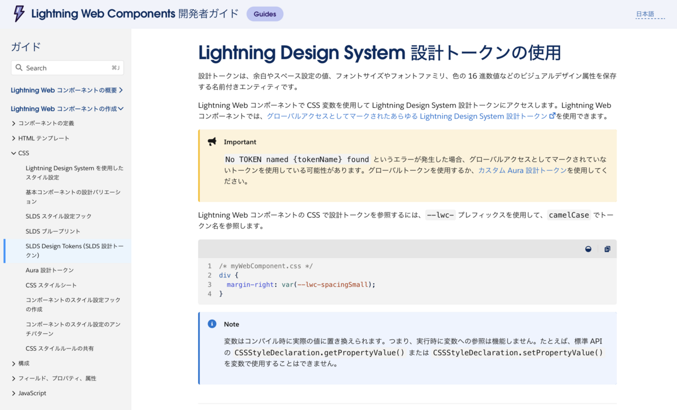Copy code snippet with the copy icon
This screenshot has width=677, height=410.
tap(607, 249)
